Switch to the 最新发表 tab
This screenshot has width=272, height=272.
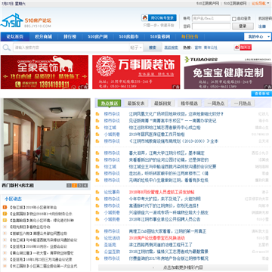point(136,104)
